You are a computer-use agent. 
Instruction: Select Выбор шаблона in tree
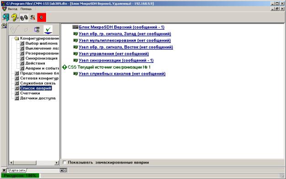point(42,43)
